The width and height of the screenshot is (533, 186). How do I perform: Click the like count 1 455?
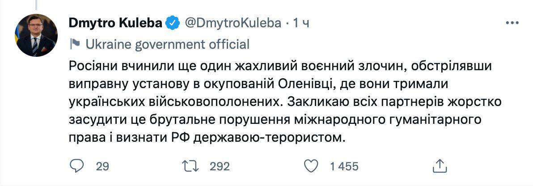click(x=344, y=167)
